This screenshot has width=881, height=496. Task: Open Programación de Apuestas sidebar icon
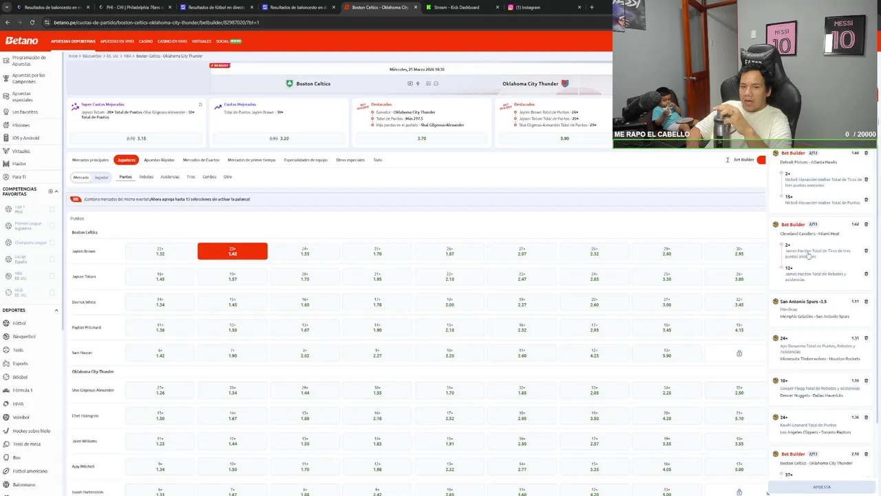point(6,61)
